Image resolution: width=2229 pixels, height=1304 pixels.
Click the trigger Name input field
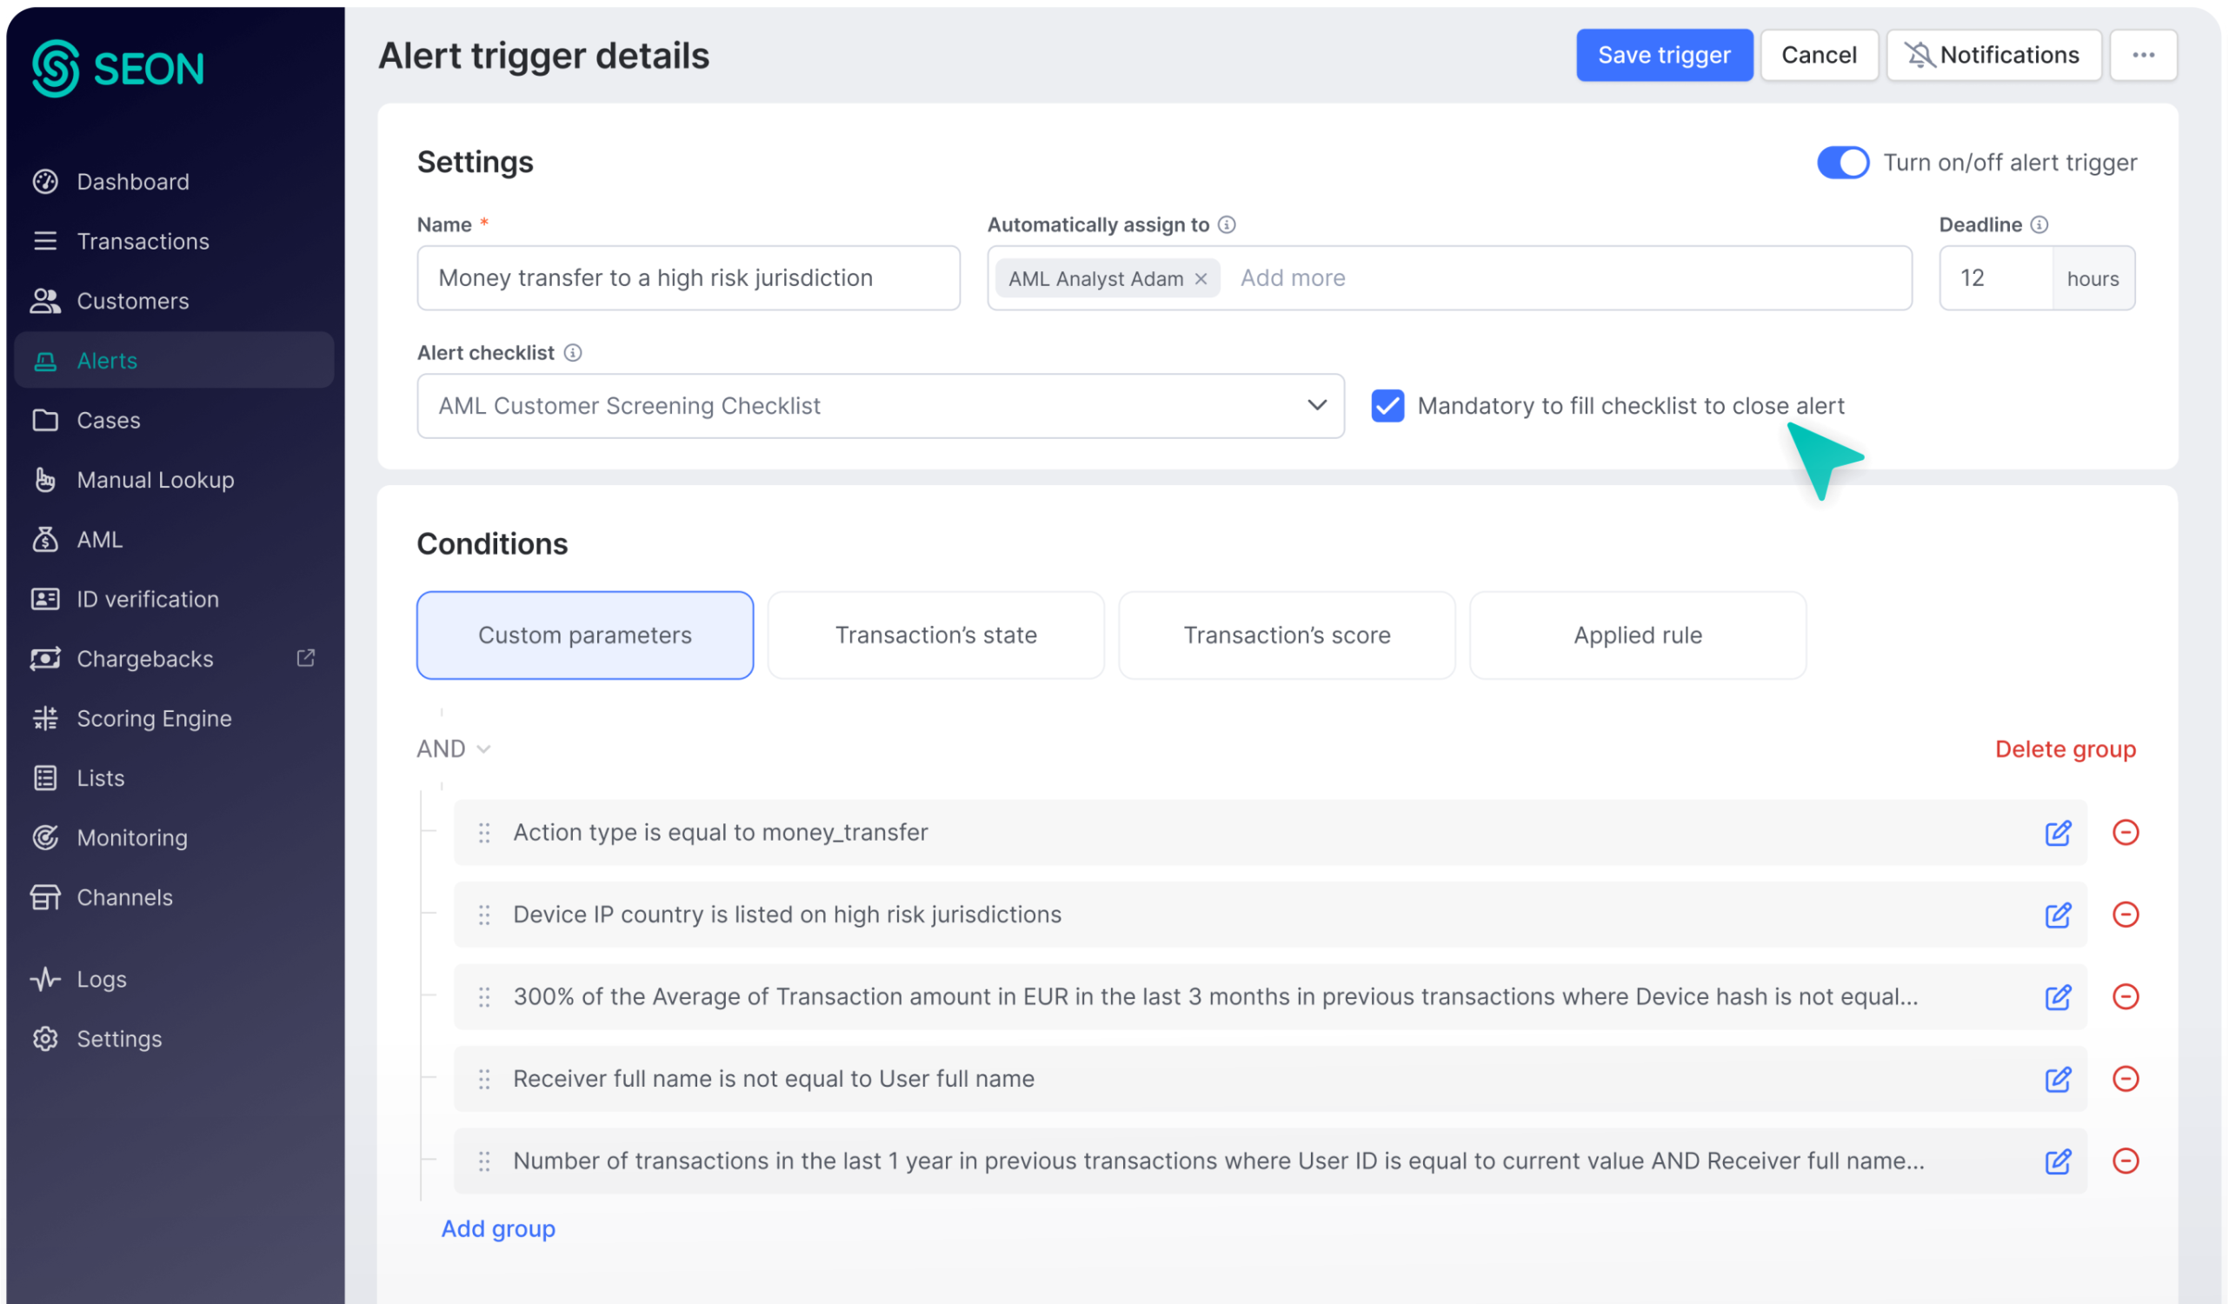tap(688, 279)
